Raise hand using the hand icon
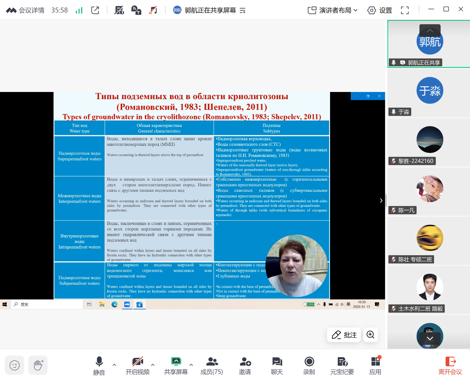Image resolution: width=470 pixels, height=380 pixels. [38, 365]
